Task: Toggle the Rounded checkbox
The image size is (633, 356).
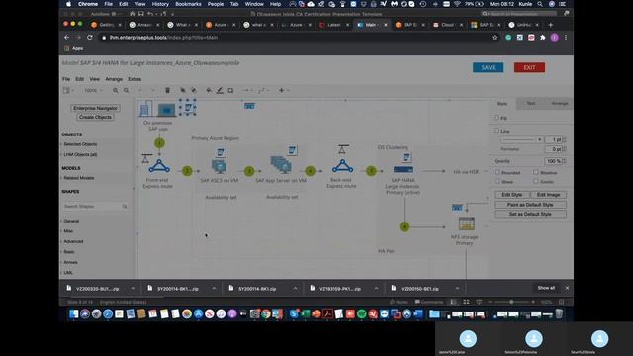Action: click(497, 172)
